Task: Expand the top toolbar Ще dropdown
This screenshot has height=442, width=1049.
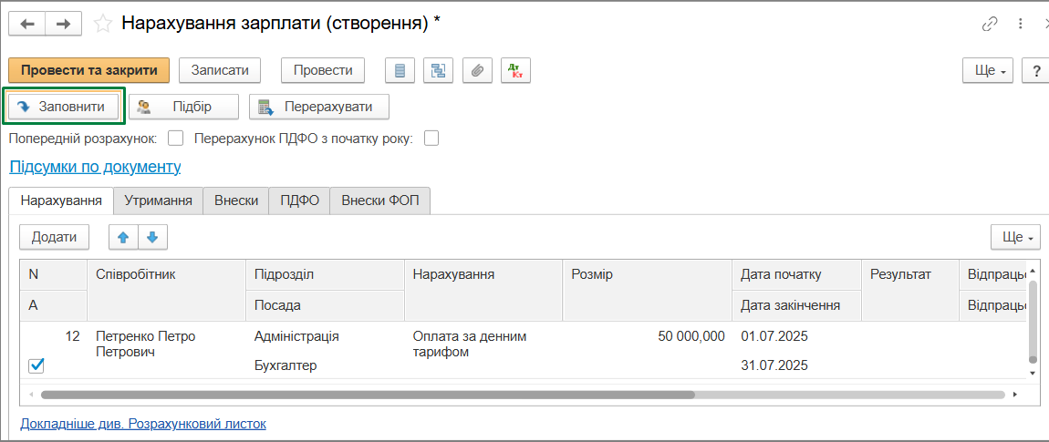Action: pos(988,70)
